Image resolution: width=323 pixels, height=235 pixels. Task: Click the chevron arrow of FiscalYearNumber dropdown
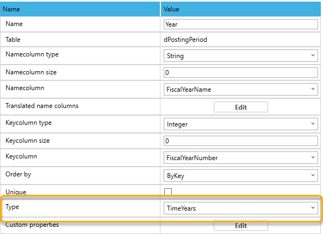point(313,157)
